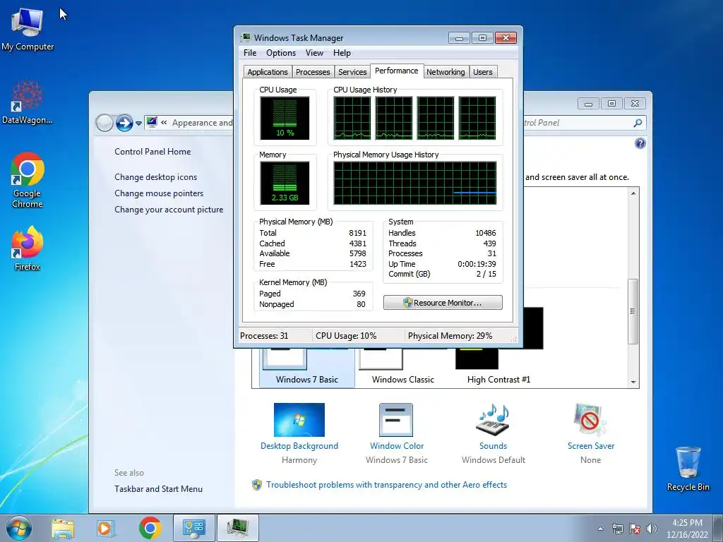Open Chrome from the taskbar
Image resolution: width=723 pixels, height=542 pixels.
(x=150, y=528)
